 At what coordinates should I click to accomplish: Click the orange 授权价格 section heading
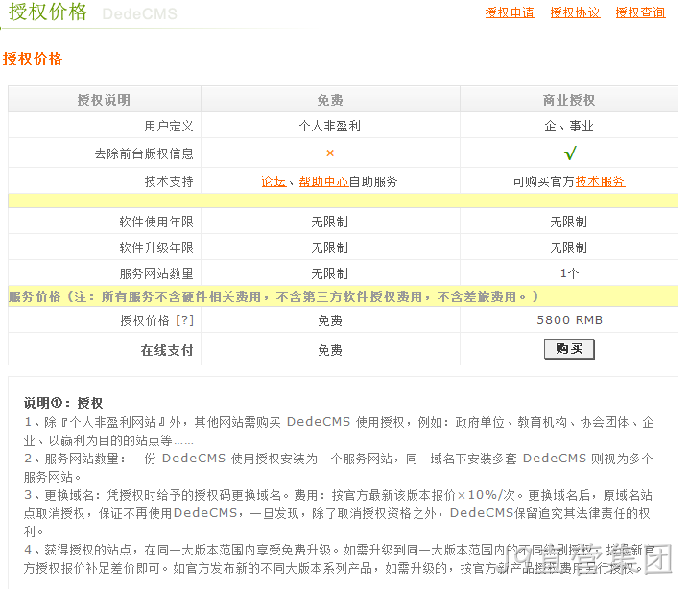(33, 59)
